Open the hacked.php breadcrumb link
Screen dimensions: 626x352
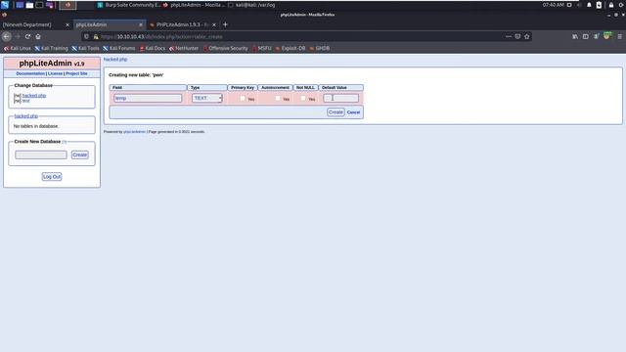(x=115, y=60)
